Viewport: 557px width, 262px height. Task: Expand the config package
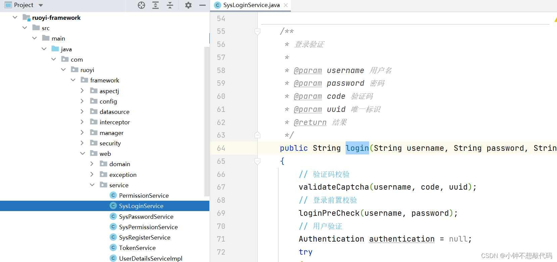[82, 101]
